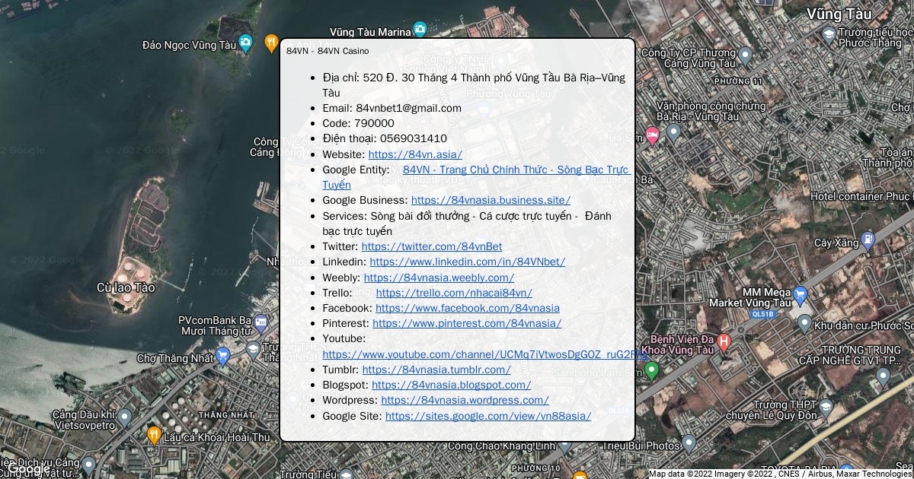Click the pink hotel marker
This screenshot has width=914, height=479.
(652, 136)
